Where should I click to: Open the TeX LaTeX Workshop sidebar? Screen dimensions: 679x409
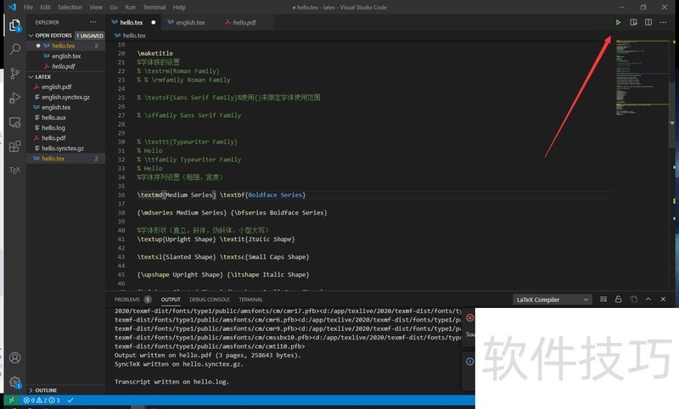click(14, 170)
